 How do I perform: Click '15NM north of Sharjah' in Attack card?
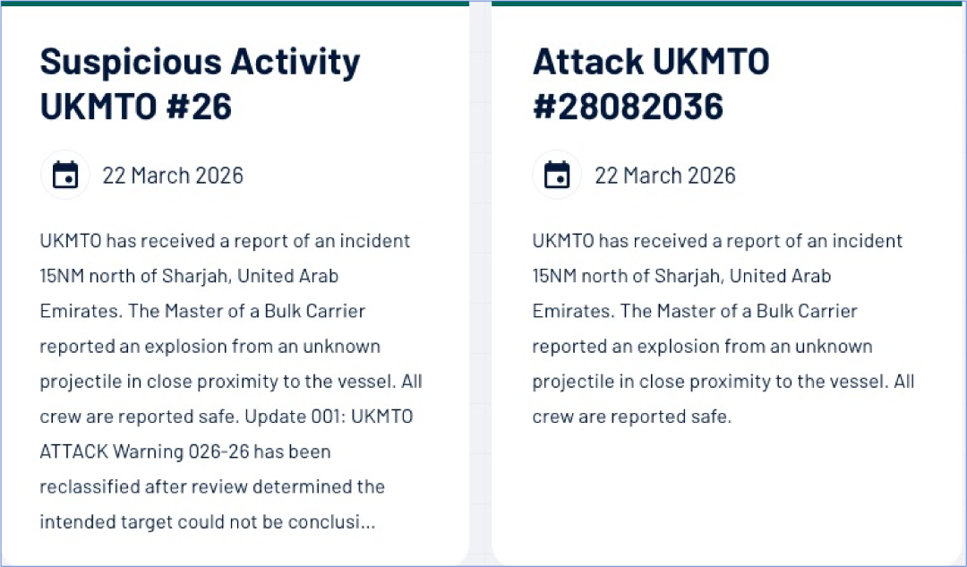627,276
